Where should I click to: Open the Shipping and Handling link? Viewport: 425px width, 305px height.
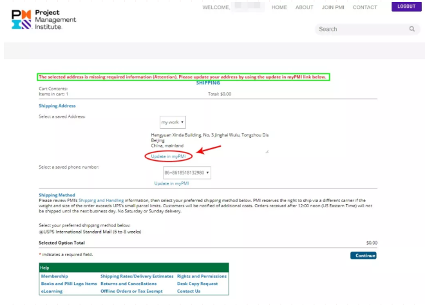point(96,200)
